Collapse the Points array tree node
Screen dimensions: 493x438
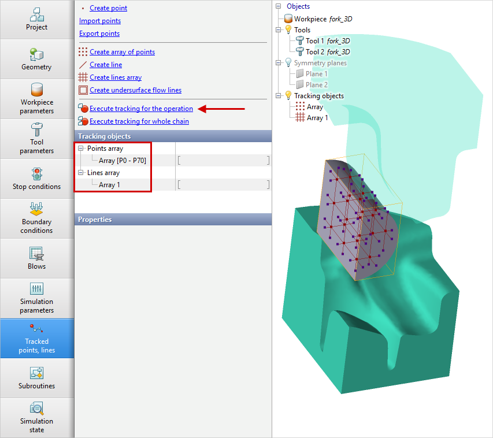click(x=81, y=149)
